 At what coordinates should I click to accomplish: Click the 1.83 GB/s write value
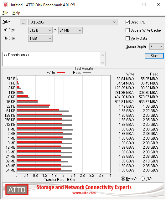click(127, 111)
